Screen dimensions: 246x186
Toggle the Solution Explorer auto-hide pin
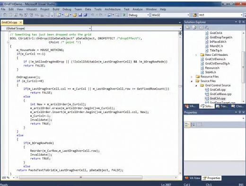[239, 22]
